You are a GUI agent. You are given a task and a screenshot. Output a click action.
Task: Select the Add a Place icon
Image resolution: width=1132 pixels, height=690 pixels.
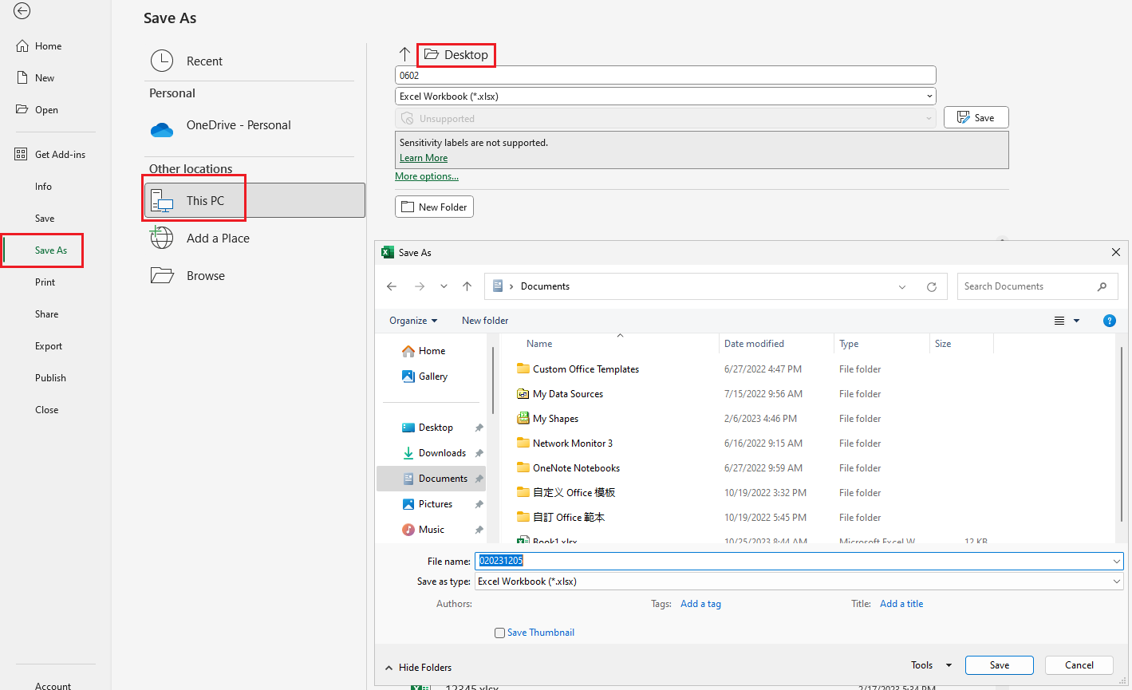[x=162, y=238]
